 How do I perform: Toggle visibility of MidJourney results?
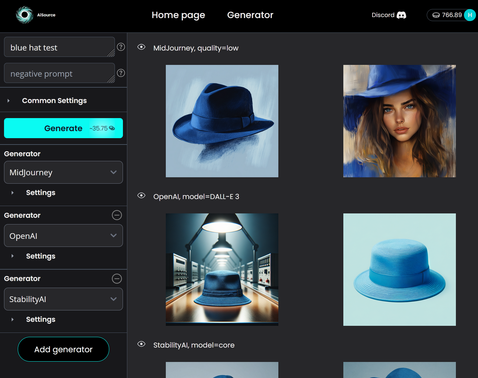(x=141, y=47)
